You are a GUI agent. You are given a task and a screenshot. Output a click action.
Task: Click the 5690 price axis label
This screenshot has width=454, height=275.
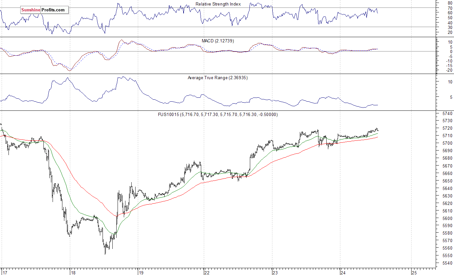click(x=447, y=151)
